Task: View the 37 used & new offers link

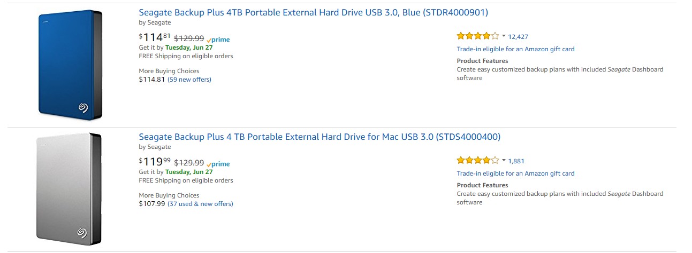Action: (x=200, y=204)
